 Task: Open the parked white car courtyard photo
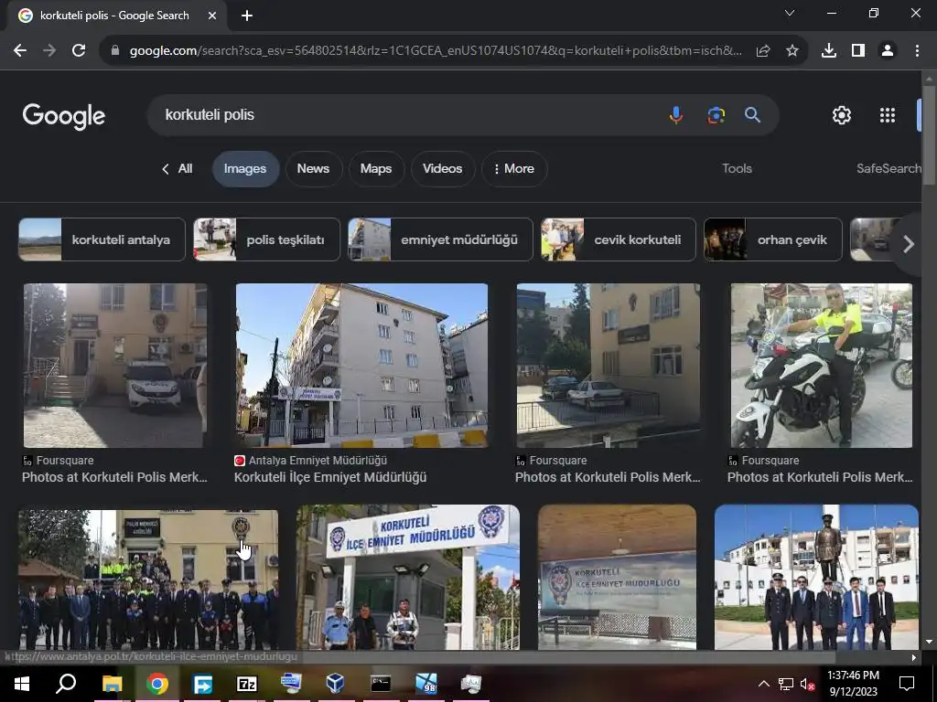[x=609, y=366]
